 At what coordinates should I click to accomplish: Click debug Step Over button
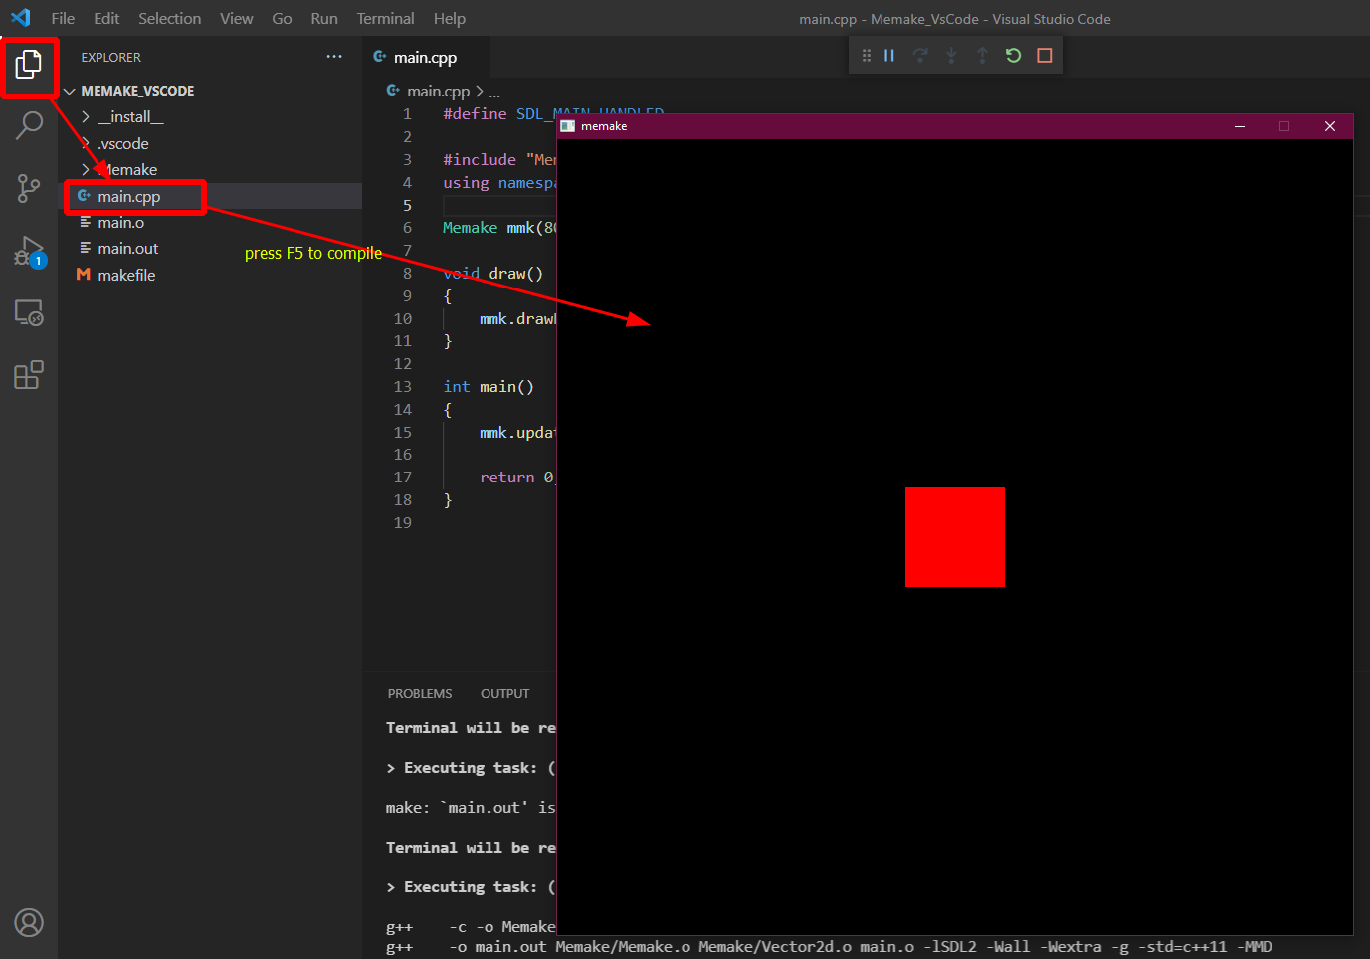(920, 56)
